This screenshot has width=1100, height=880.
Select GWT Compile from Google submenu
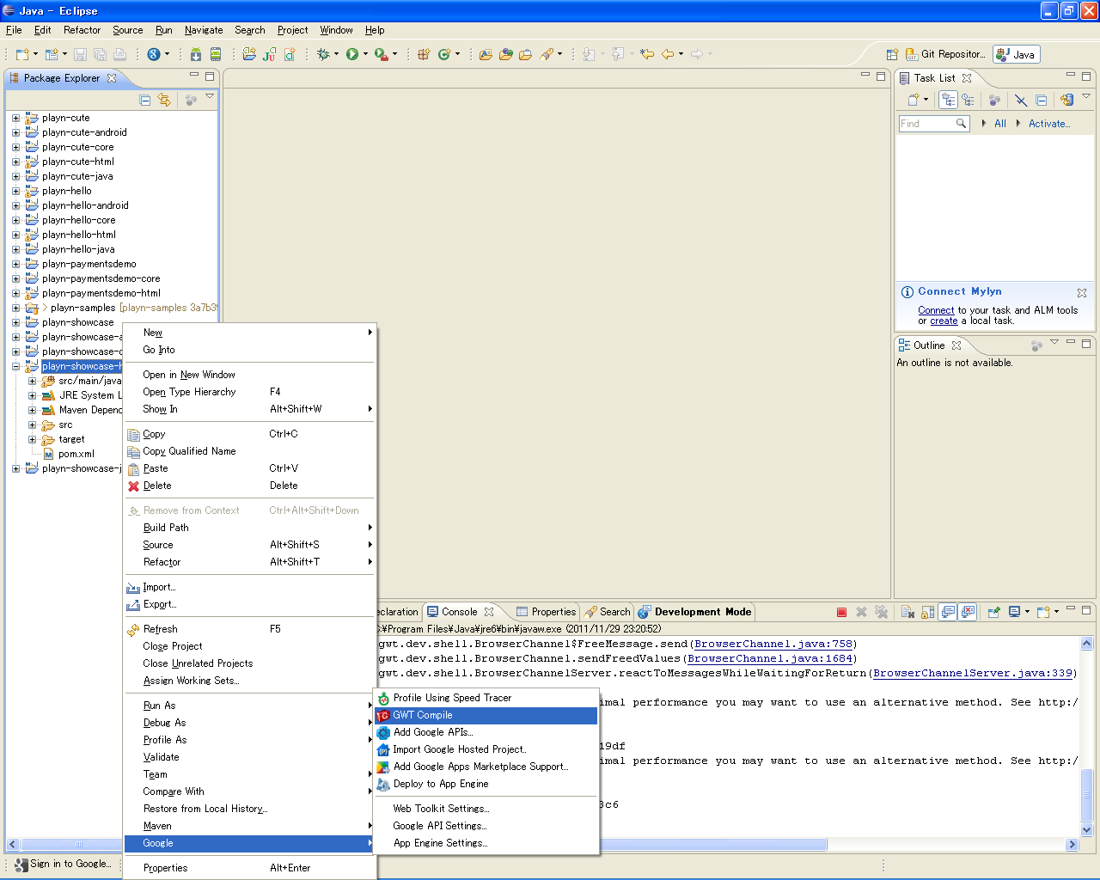[486, 715]
